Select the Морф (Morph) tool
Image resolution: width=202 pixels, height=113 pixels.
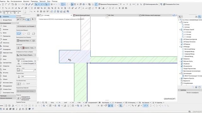pyautogui.click(x=5, y=76)
